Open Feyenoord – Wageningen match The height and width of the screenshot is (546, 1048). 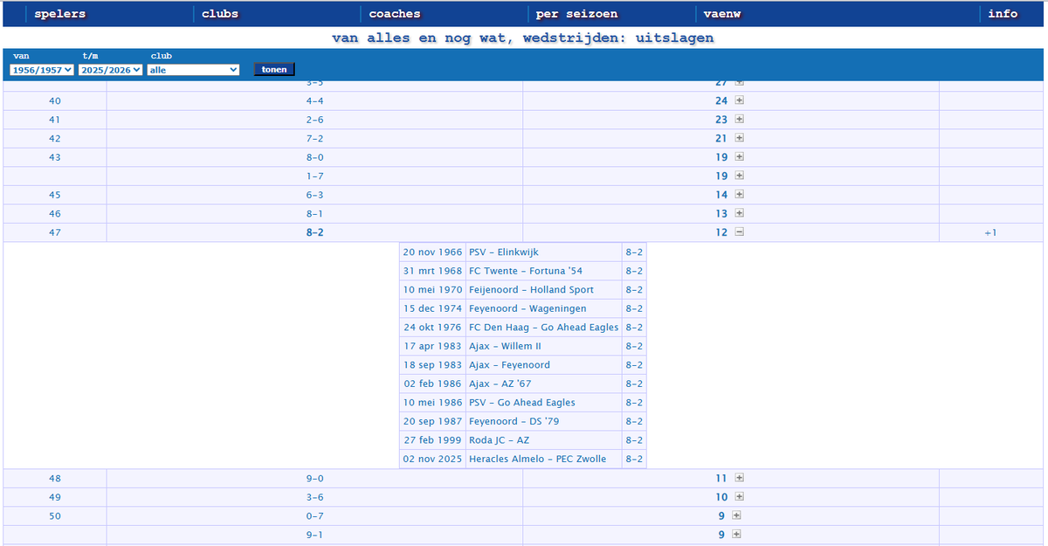coord(527,308)
